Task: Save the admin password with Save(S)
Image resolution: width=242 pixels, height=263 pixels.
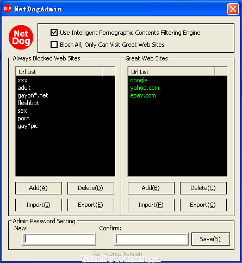Action: (210, 239)
